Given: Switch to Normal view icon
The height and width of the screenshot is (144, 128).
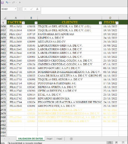Looking at the screenshot, I should click(x=110, y=143).
